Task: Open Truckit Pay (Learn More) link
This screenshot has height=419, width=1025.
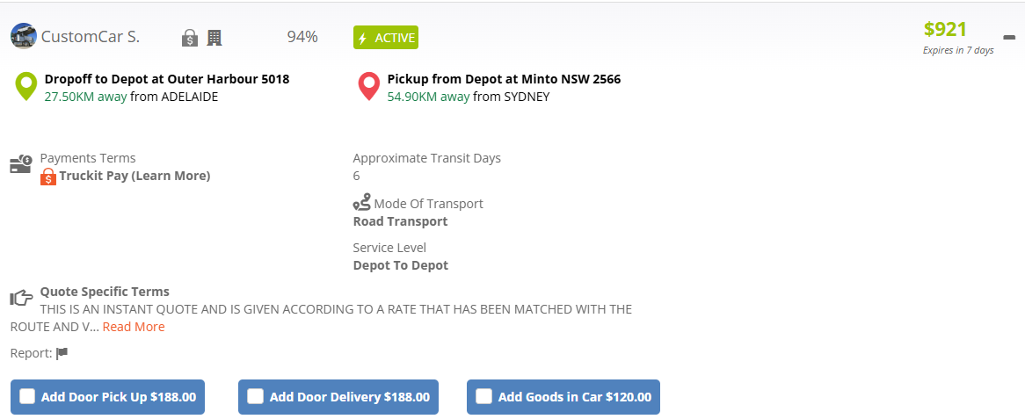Action: click(134, 176)
